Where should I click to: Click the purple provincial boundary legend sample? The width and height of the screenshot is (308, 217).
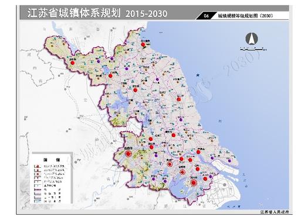[38, 190]
